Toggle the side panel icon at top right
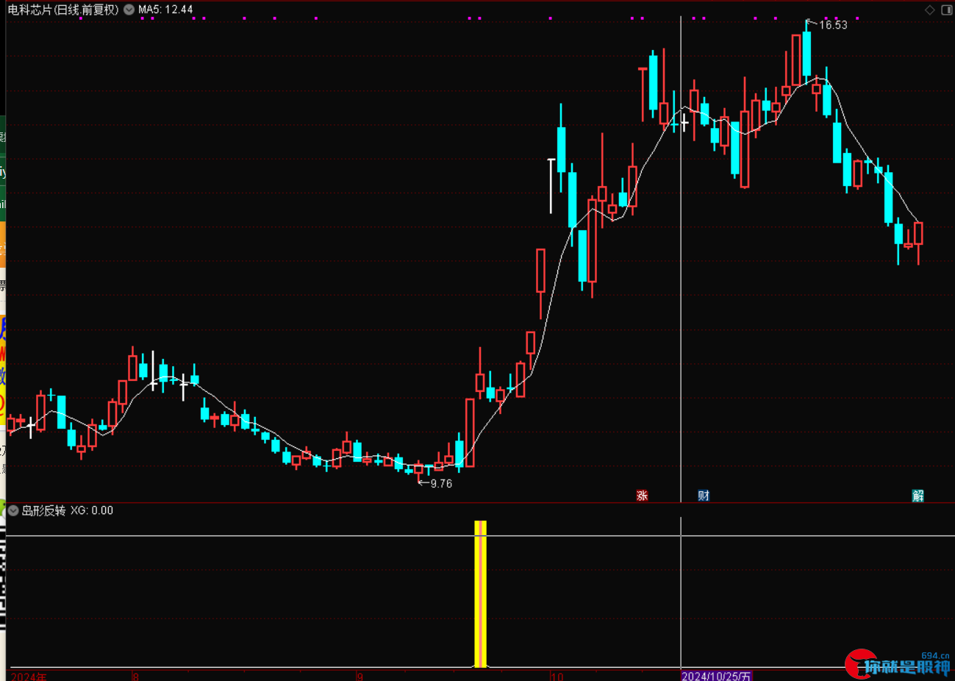Viewport: 955px width, 681px height. 947,10
